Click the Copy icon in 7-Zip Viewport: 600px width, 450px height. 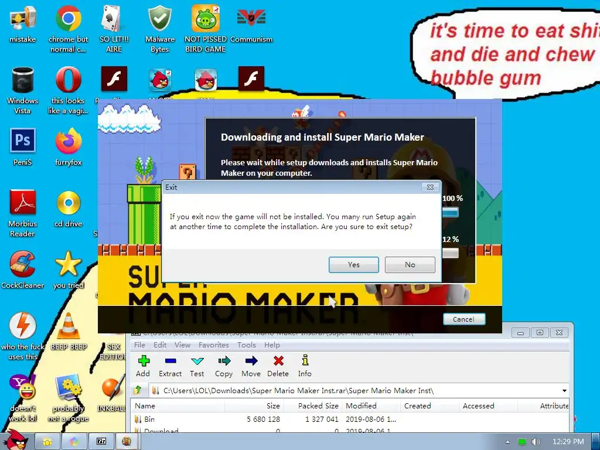[224, 366]
